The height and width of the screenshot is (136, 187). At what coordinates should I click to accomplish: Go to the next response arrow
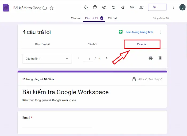tap(107, 58)
